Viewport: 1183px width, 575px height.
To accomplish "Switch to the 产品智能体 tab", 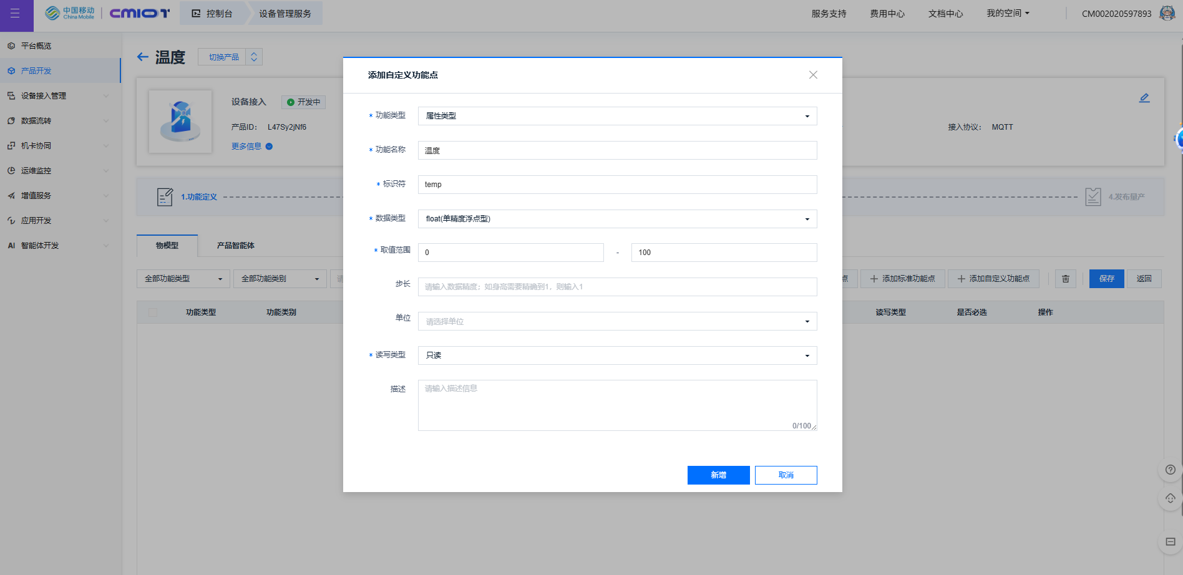I will pyautogui.click(x=235, y=246).
